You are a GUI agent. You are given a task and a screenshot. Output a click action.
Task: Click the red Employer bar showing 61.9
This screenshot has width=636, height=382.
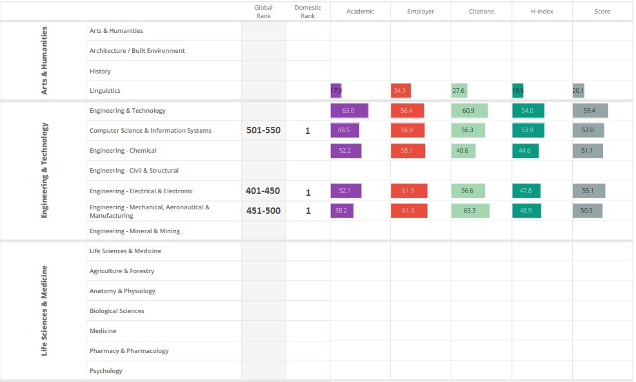click(408, 191)
